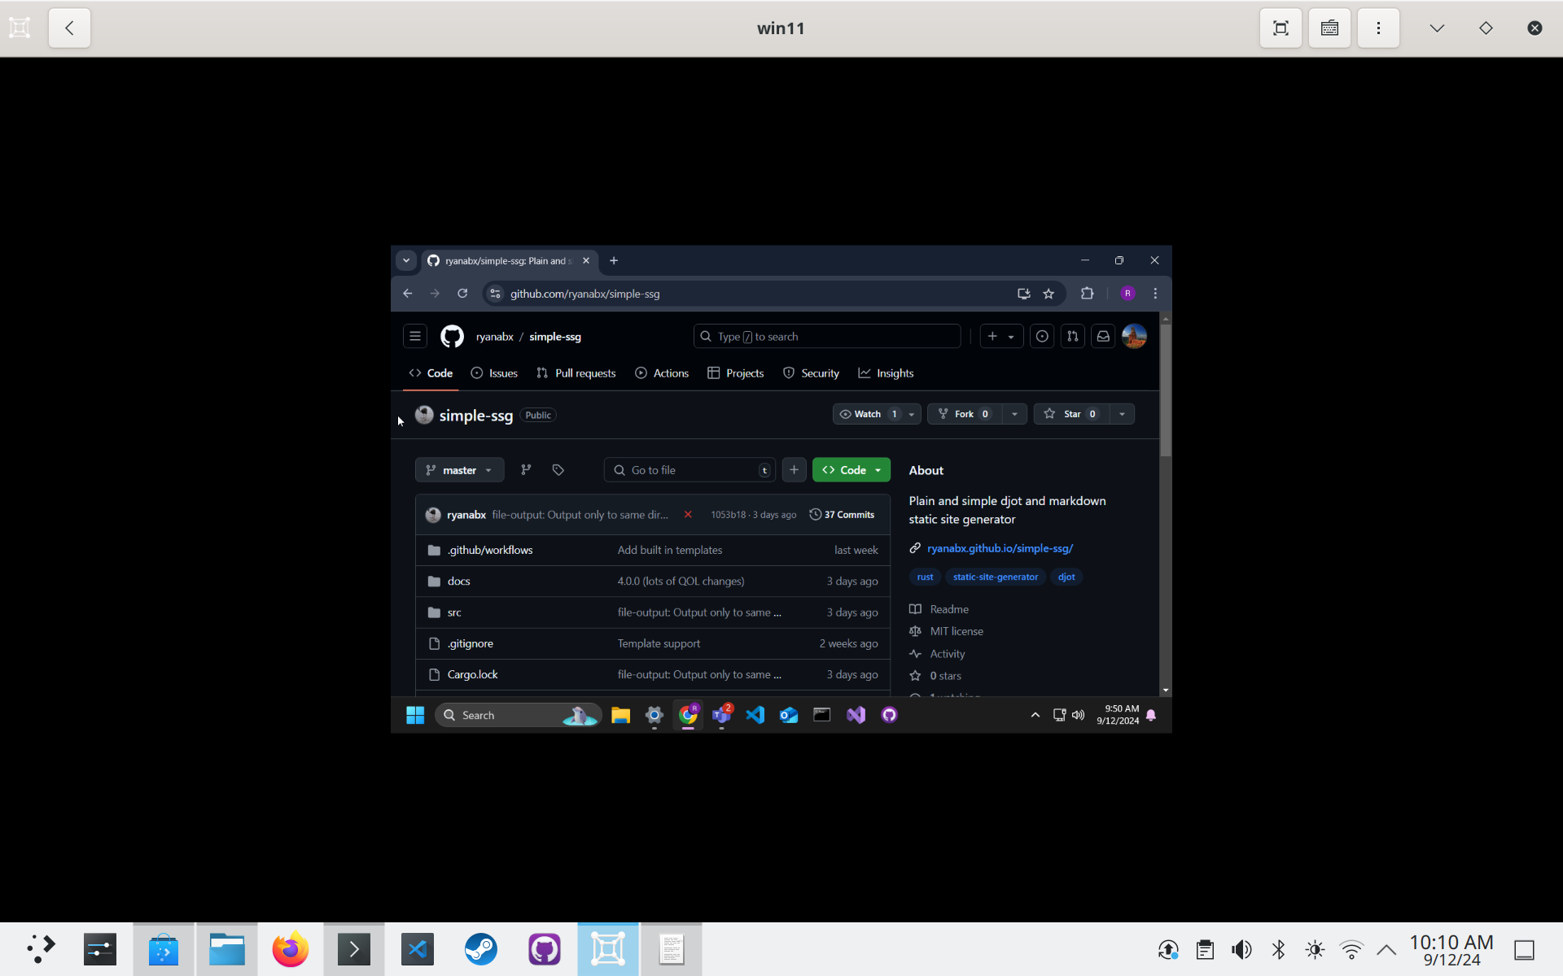The image size is (1563, 976).
Task: Reload the GitHub page
Action: click(462, 294)
